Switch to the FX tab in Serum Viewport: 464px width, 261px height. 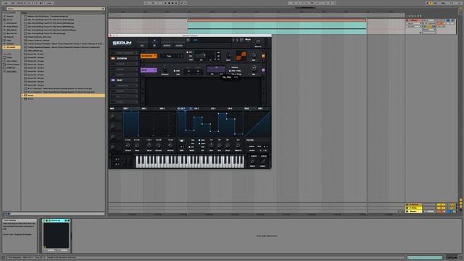pos(154,46)
